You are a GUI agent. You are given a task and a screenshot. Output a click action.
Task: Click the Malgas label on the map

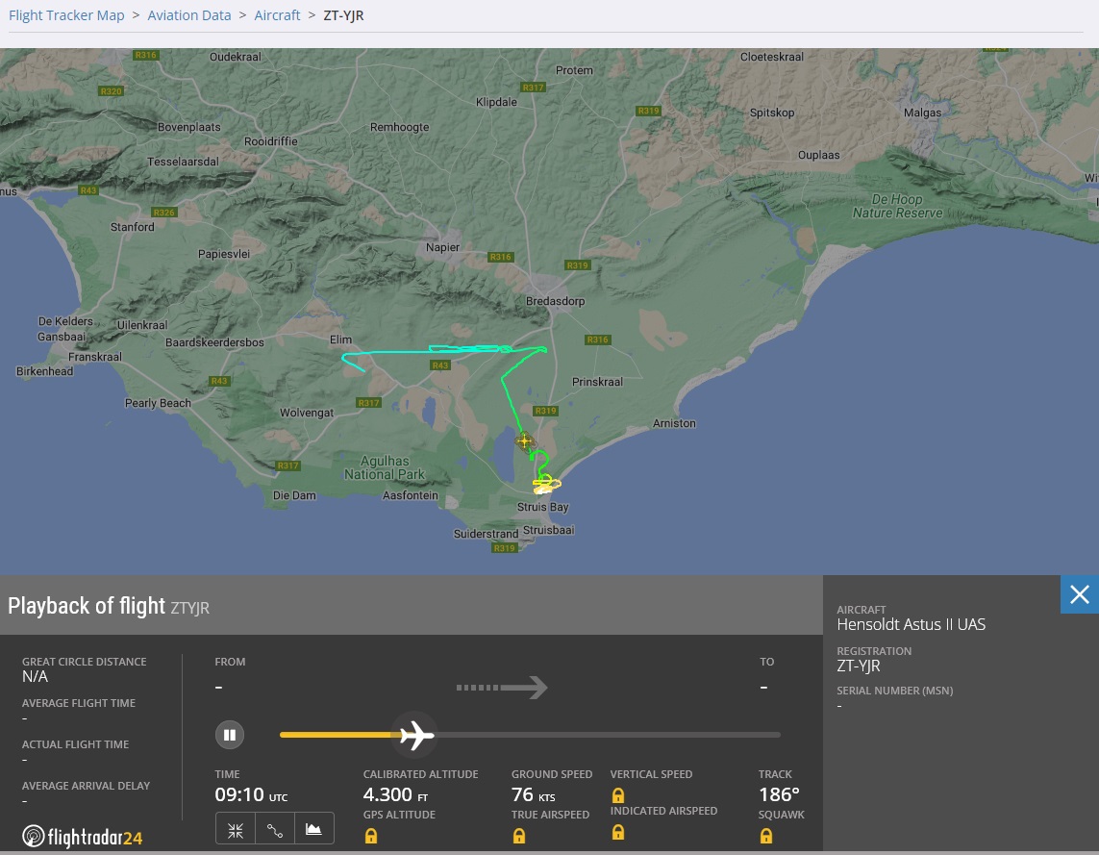click(x=923, y=113)
